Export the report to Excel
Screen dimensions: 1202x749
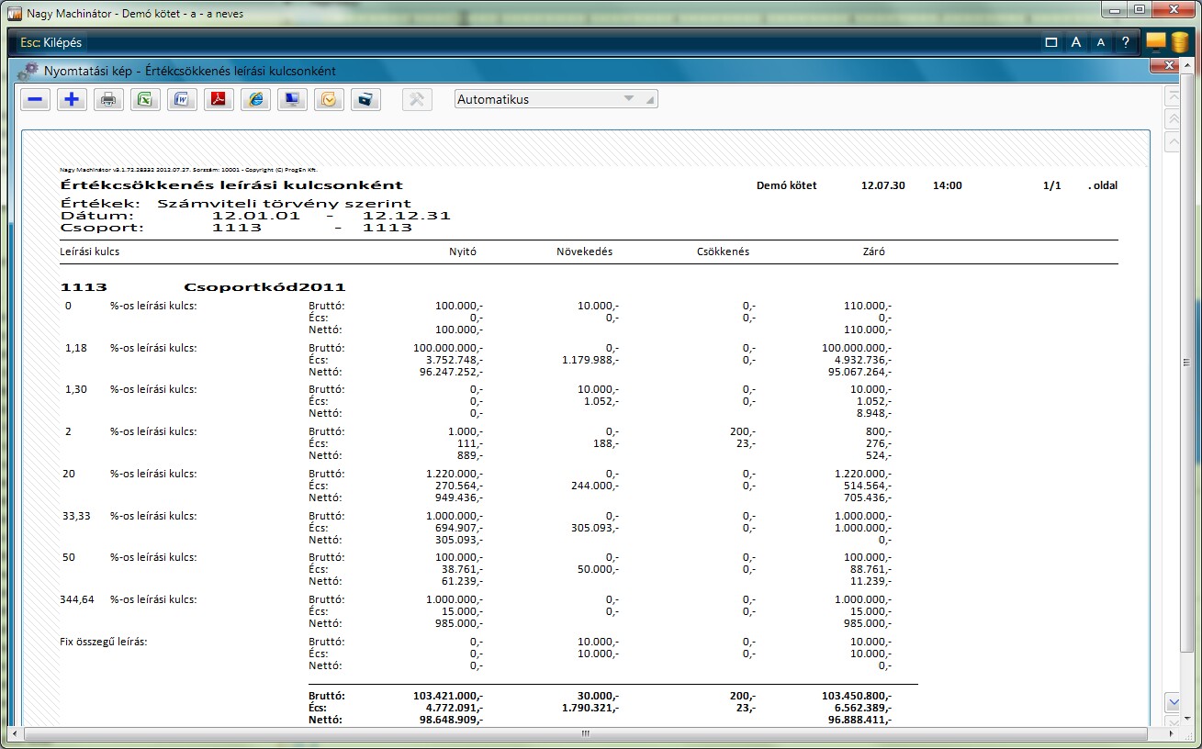click(145, 100)
